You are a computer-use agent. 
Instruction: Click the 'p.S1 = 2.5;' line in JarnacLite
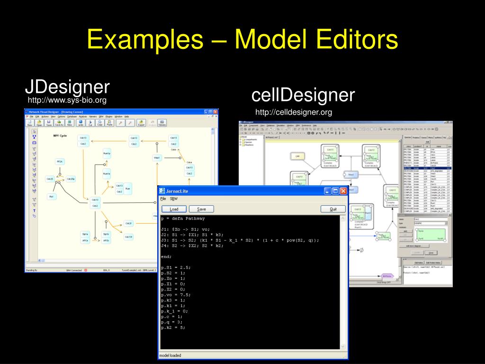point(176,267)
